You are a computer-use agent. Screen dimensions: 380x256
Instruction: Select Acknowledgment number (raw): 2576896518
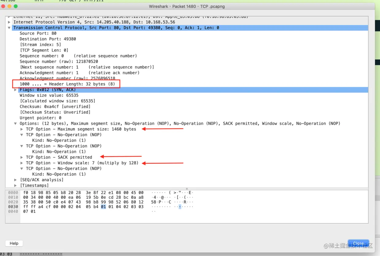click(67, 78)
